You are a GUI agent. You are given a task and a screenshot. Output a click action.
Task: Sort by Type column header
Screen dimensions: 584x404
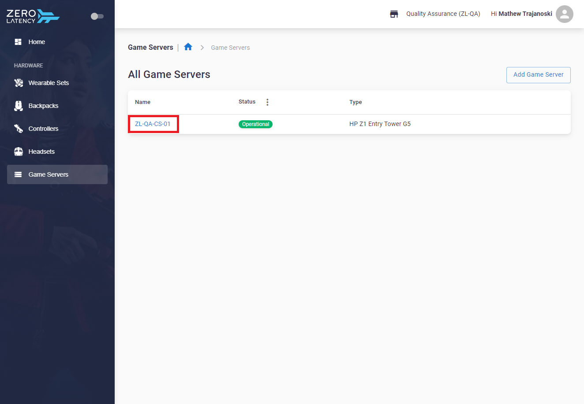click(x=356, y=102)
